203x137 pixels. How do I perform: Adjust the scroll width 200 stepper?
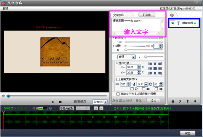pos(129,84)
